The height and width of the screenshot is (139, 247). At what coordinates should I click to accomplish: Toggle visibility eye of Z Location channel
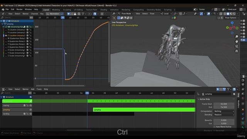click(x=6, y=36)
